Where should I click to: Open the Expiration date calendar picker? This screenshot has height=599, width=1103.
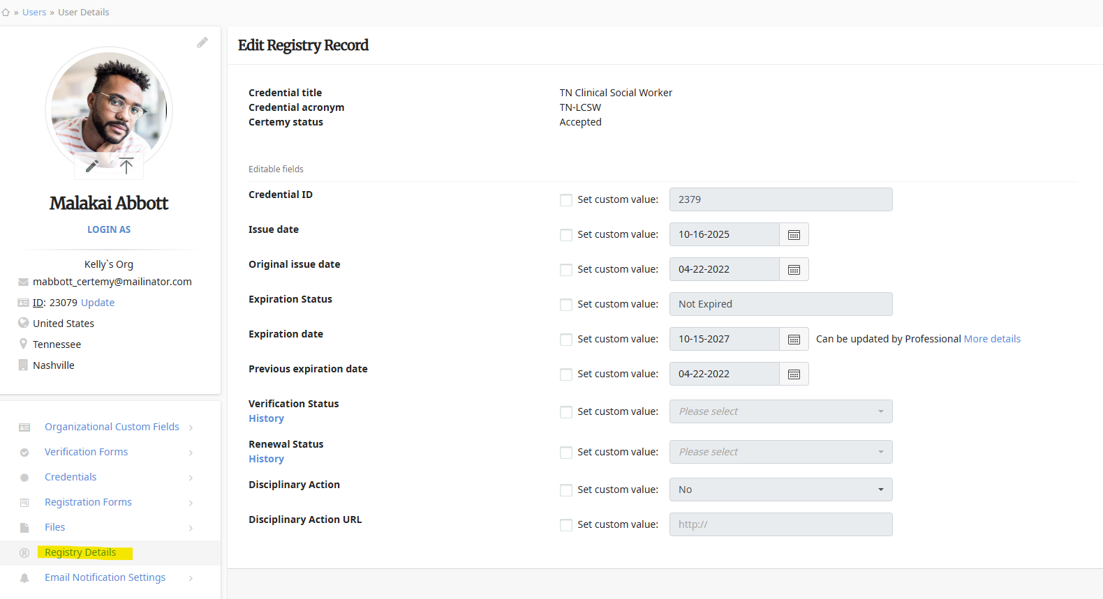click(x=794, y=340)
